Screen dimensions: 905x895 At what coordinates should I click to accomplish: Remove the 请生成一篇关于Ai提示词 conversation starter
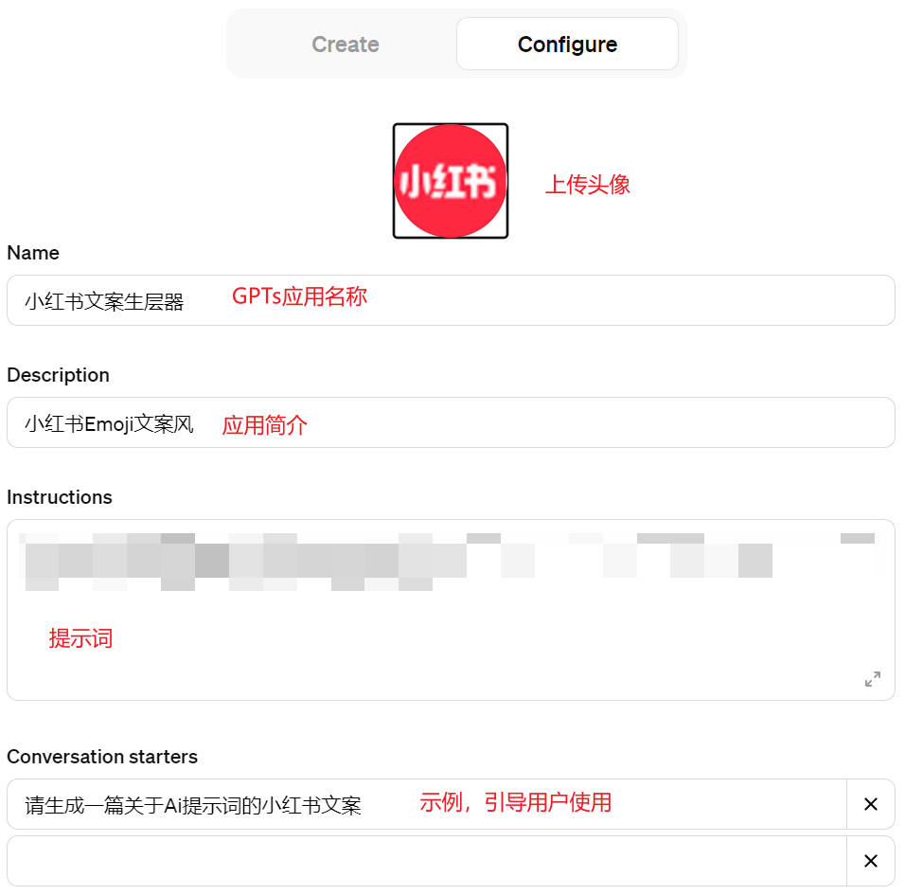(871, 804)
